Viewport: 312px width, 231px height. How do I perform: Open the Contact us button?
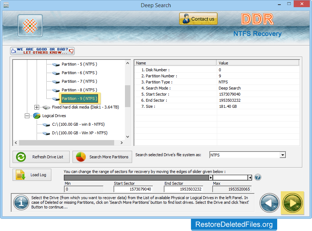click(x=198, y=19)
